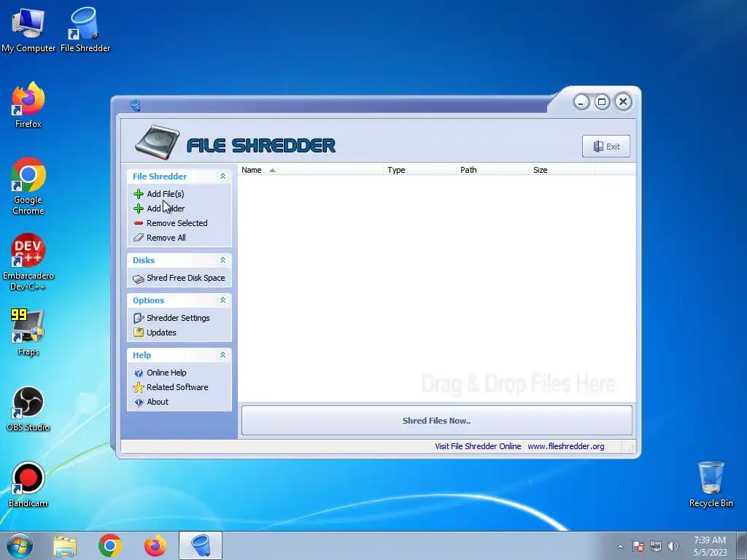Image resolution: width=747 pixels, height=560 pixels.
Task: Collapse the Options sidebar section
Action: pyautogui.click(x=222, y=300)
